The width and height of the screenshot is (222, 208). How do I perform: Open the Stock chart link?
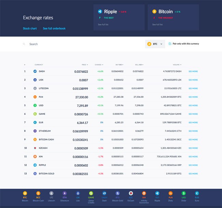point(30,28)
